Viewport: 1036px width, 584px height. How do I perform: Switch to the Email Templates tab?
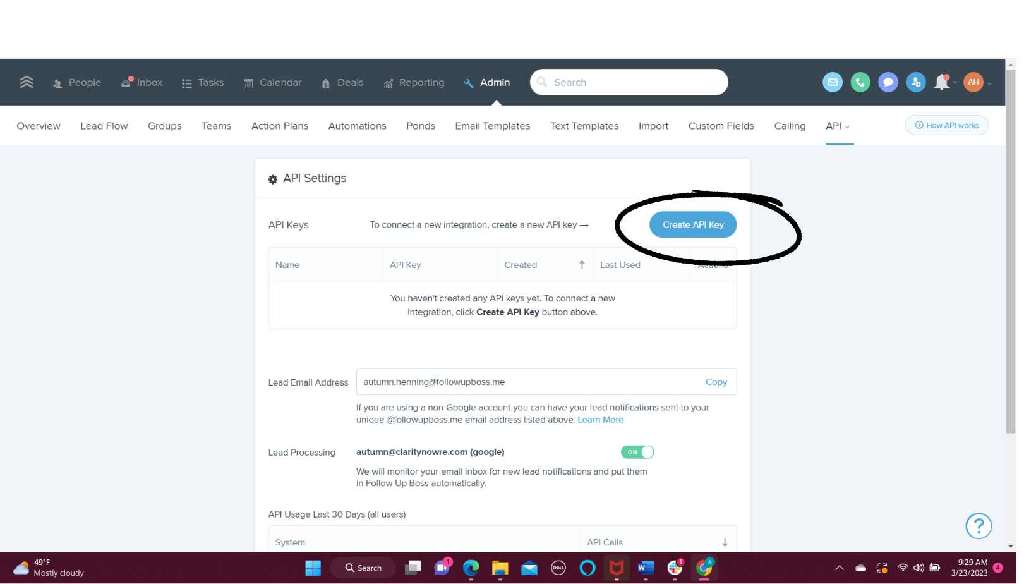[x=493, y=126]
